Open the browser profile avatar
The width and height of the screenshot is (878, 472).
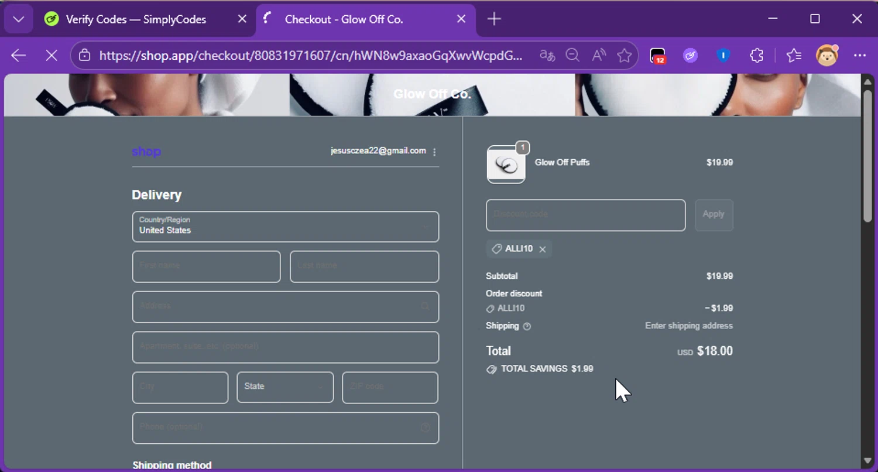pos(827,56)
